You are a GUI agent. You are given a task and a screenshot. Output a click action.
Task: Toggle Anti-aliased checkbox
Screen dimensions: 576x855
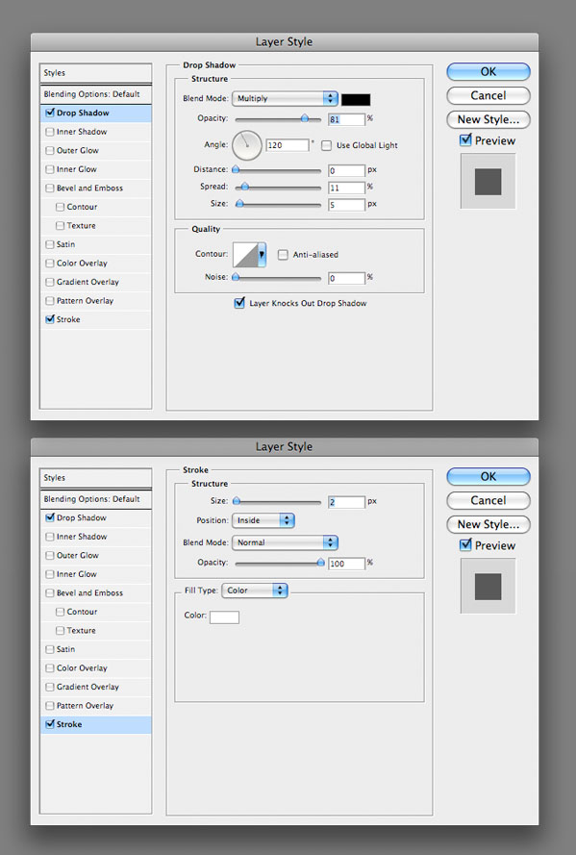283,255
